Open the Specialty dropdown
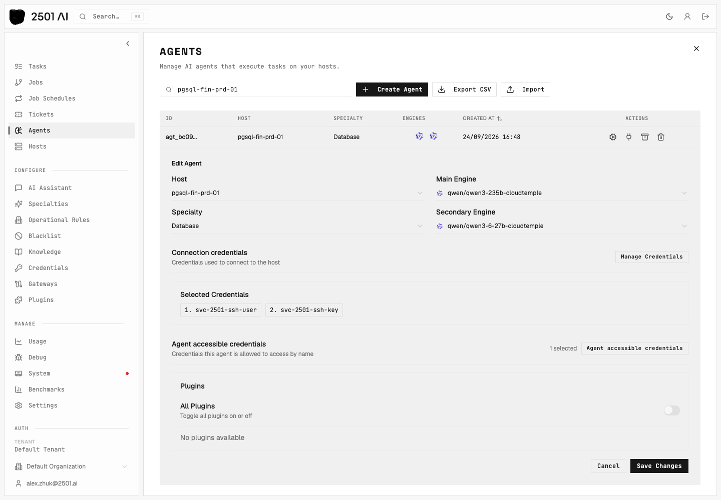 (x=298, y=226)
